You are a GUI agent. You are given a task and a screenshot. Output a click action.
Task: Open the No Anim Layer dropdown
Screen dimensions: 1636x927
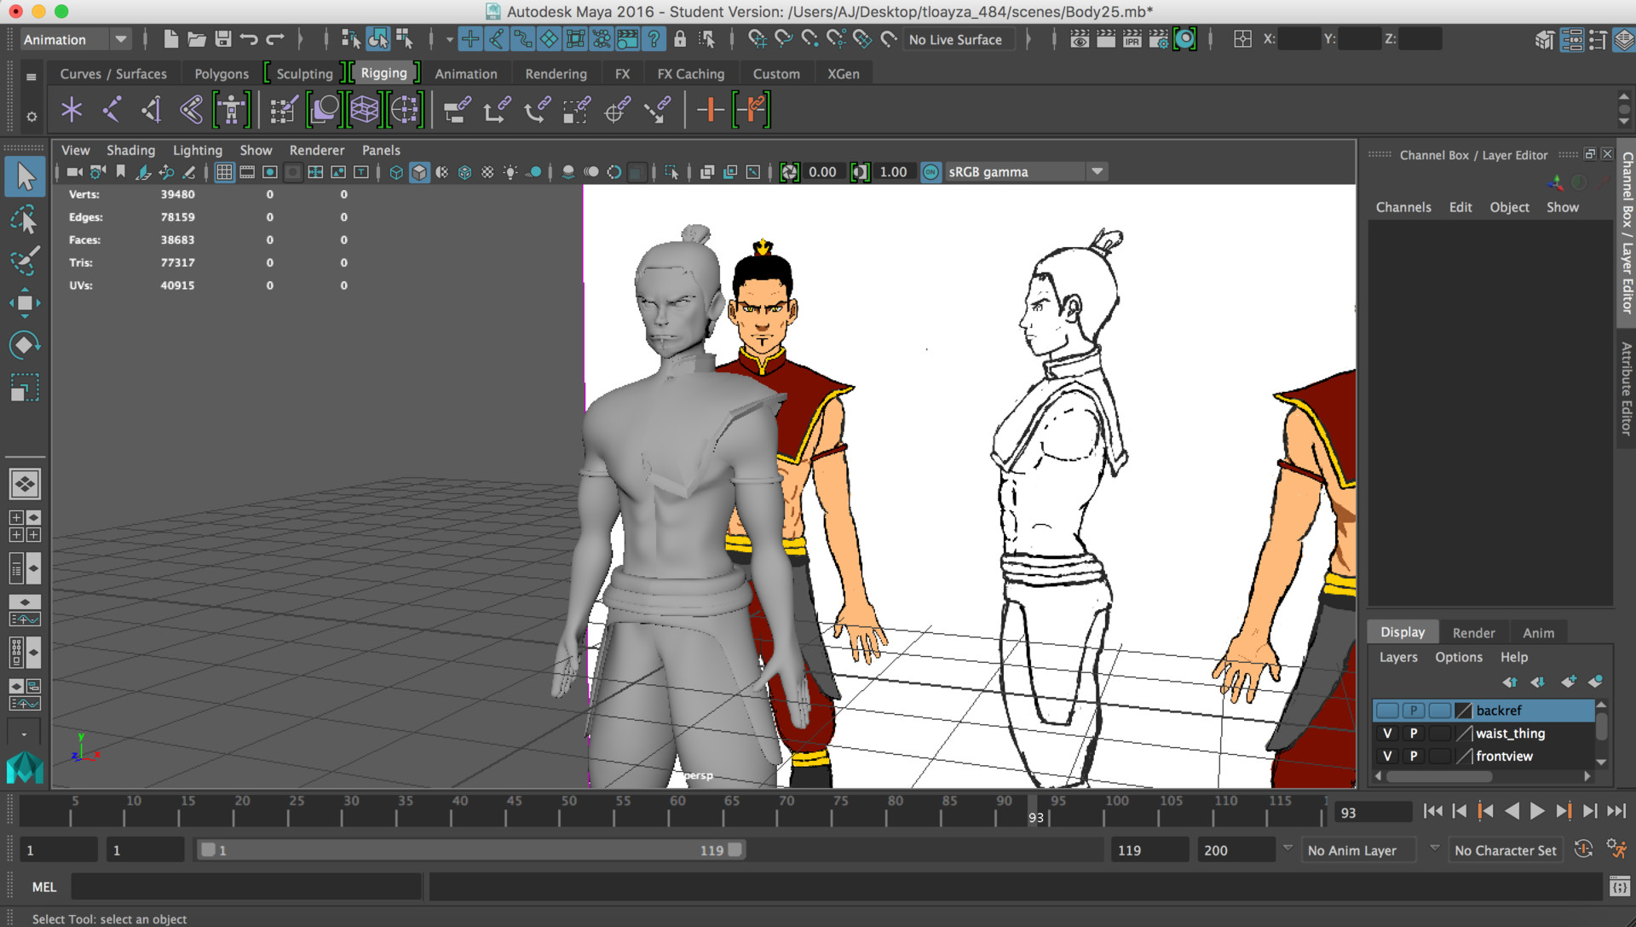point(1360,850)
